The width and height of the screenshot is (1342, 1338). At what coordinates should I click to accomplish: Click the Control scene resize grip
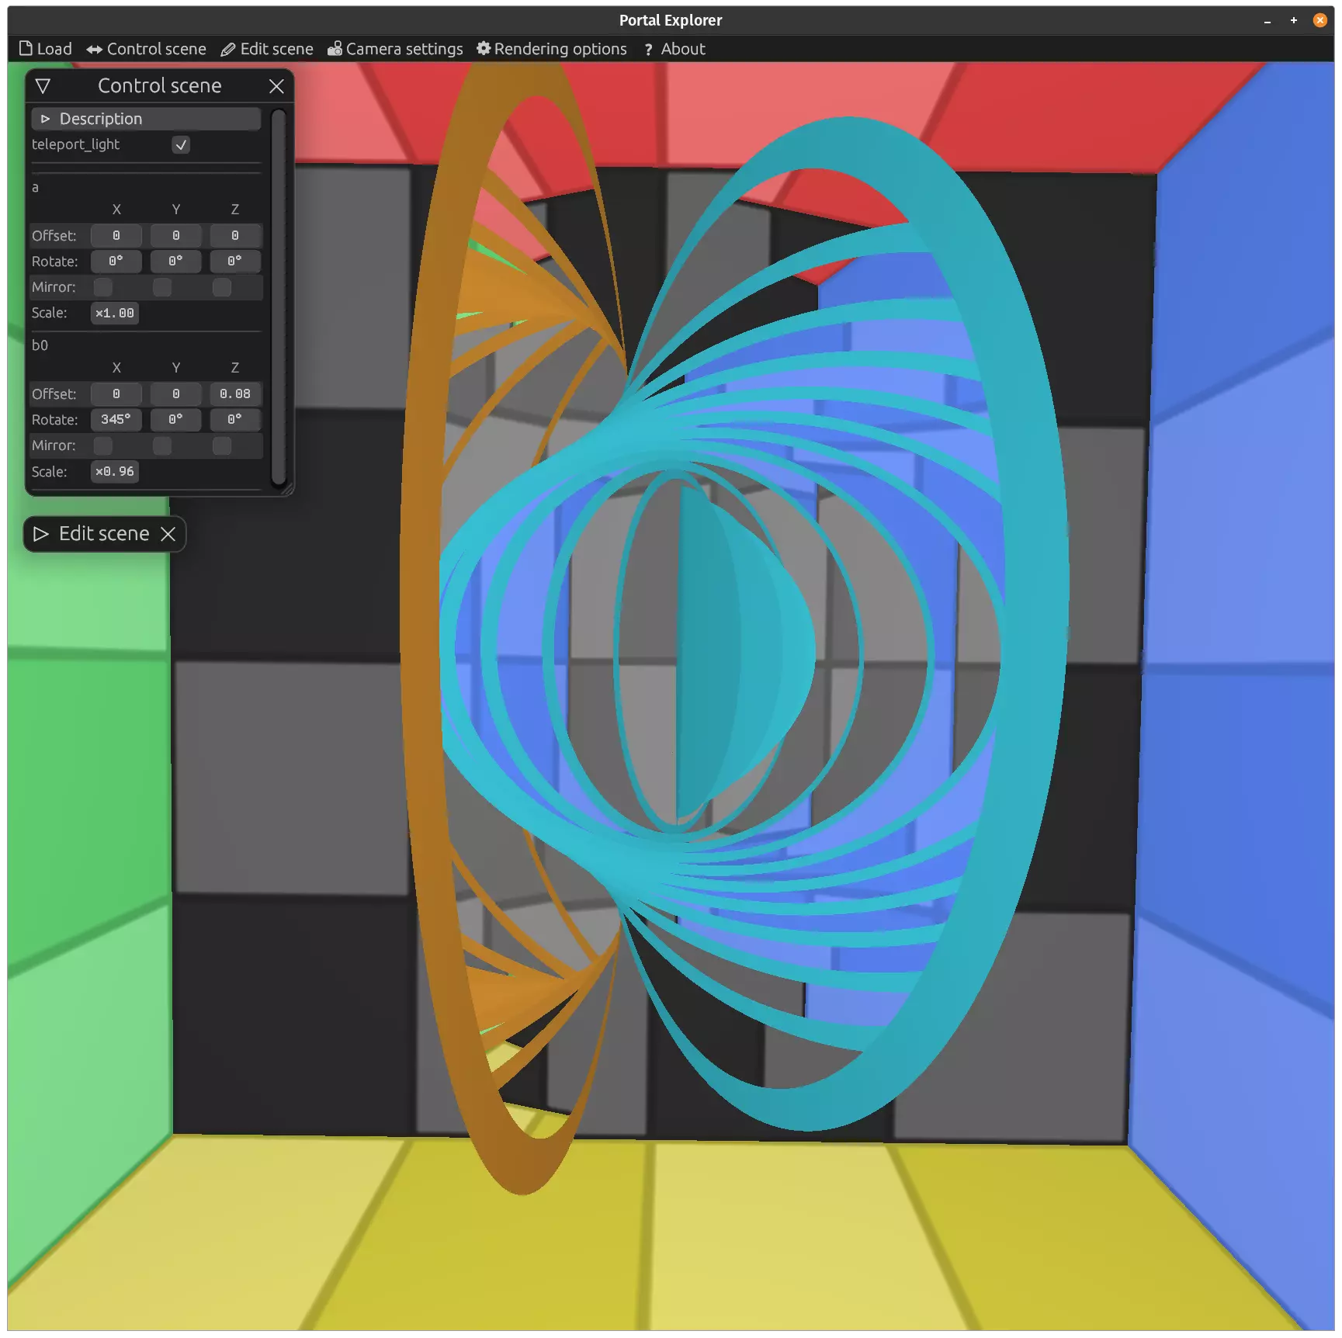[x=286, y=489]
